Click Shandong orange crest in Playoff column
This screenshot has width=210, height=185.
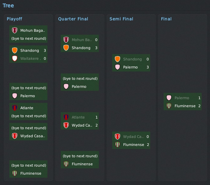15,50
